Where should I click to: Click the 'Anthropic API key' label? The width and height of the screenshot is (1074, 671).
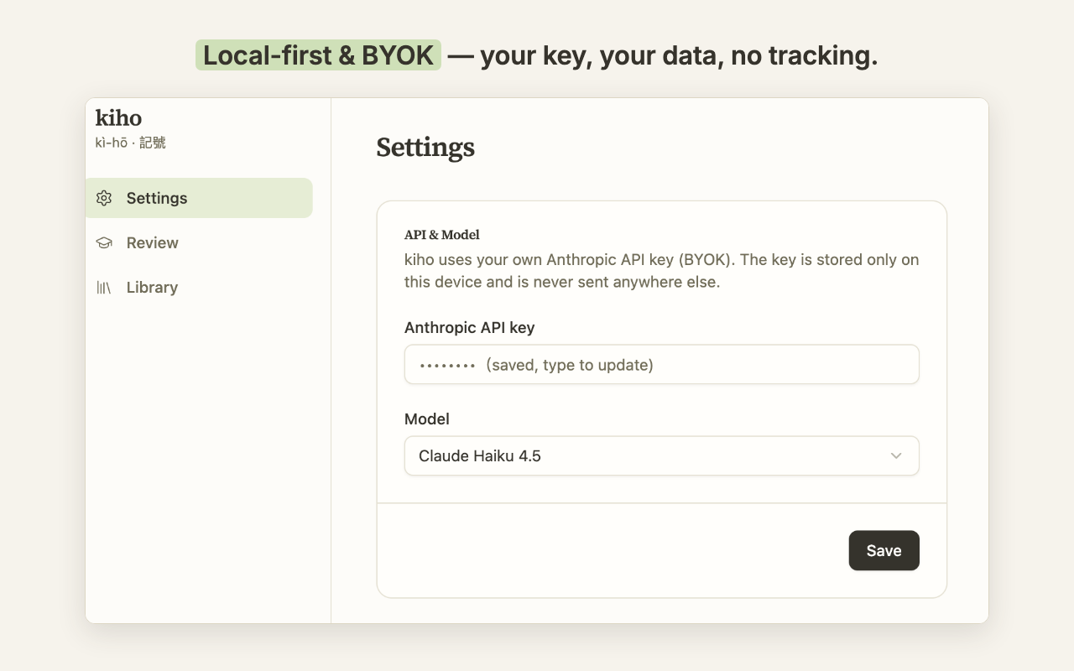(470, 327)
